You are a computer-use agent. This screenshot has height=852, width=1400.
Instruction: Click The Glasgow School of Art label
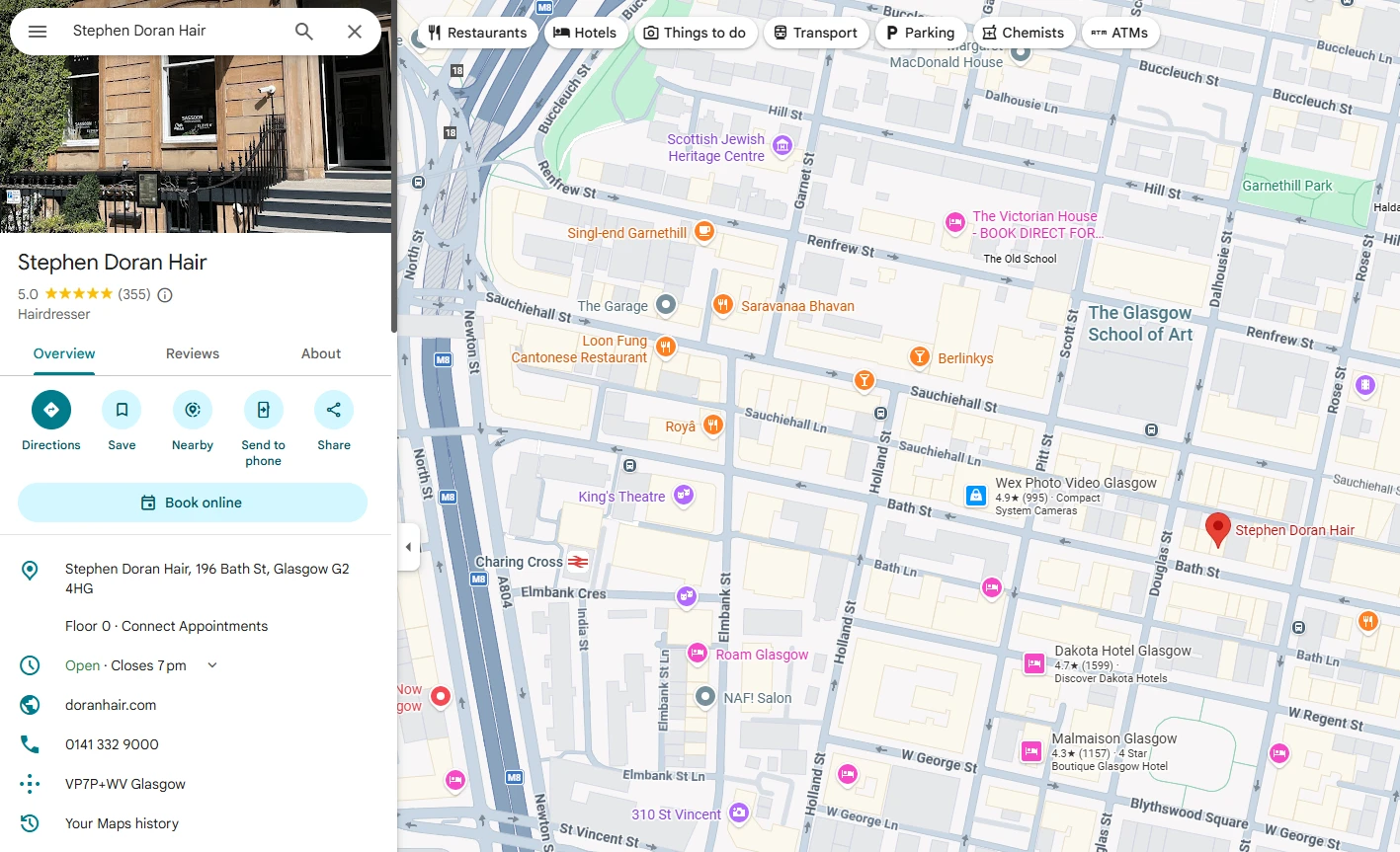(x=1140, y=324)
